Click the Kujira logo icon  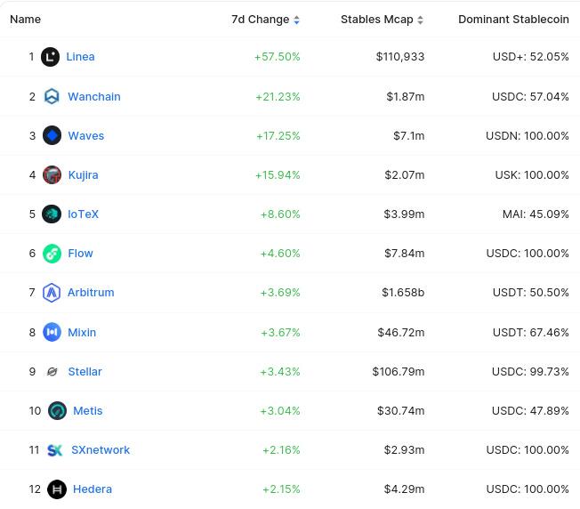click(x=52, y=174)
